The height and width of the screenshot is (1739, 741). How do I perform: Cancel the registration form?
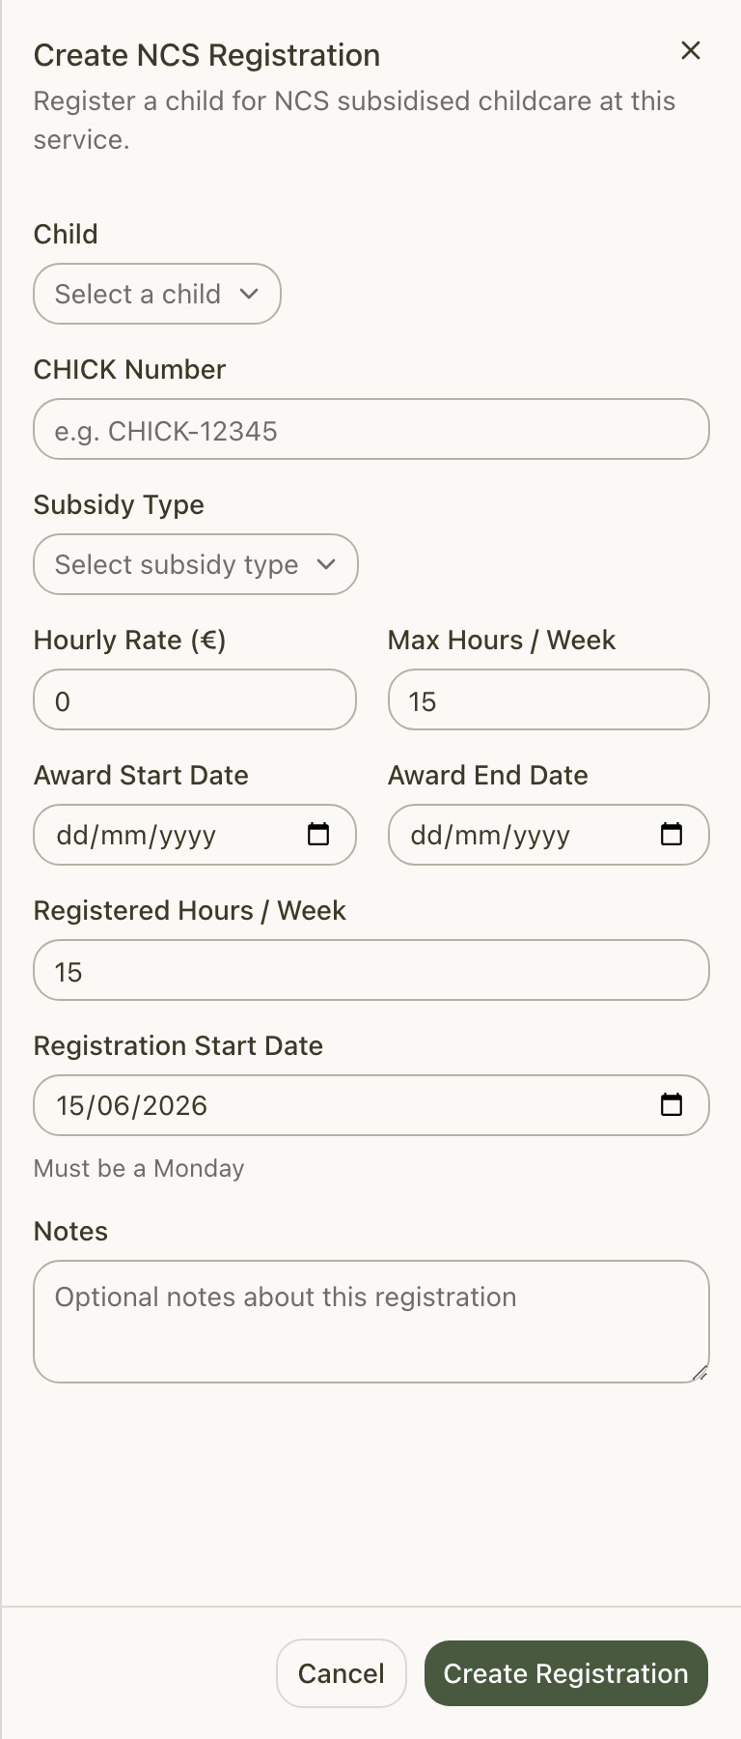pyautogui.click(x=342, y=1673)
